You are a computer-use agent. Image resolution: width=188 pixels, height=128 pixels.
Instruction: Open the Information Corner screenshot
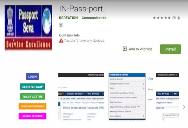(x=127, y=97)
